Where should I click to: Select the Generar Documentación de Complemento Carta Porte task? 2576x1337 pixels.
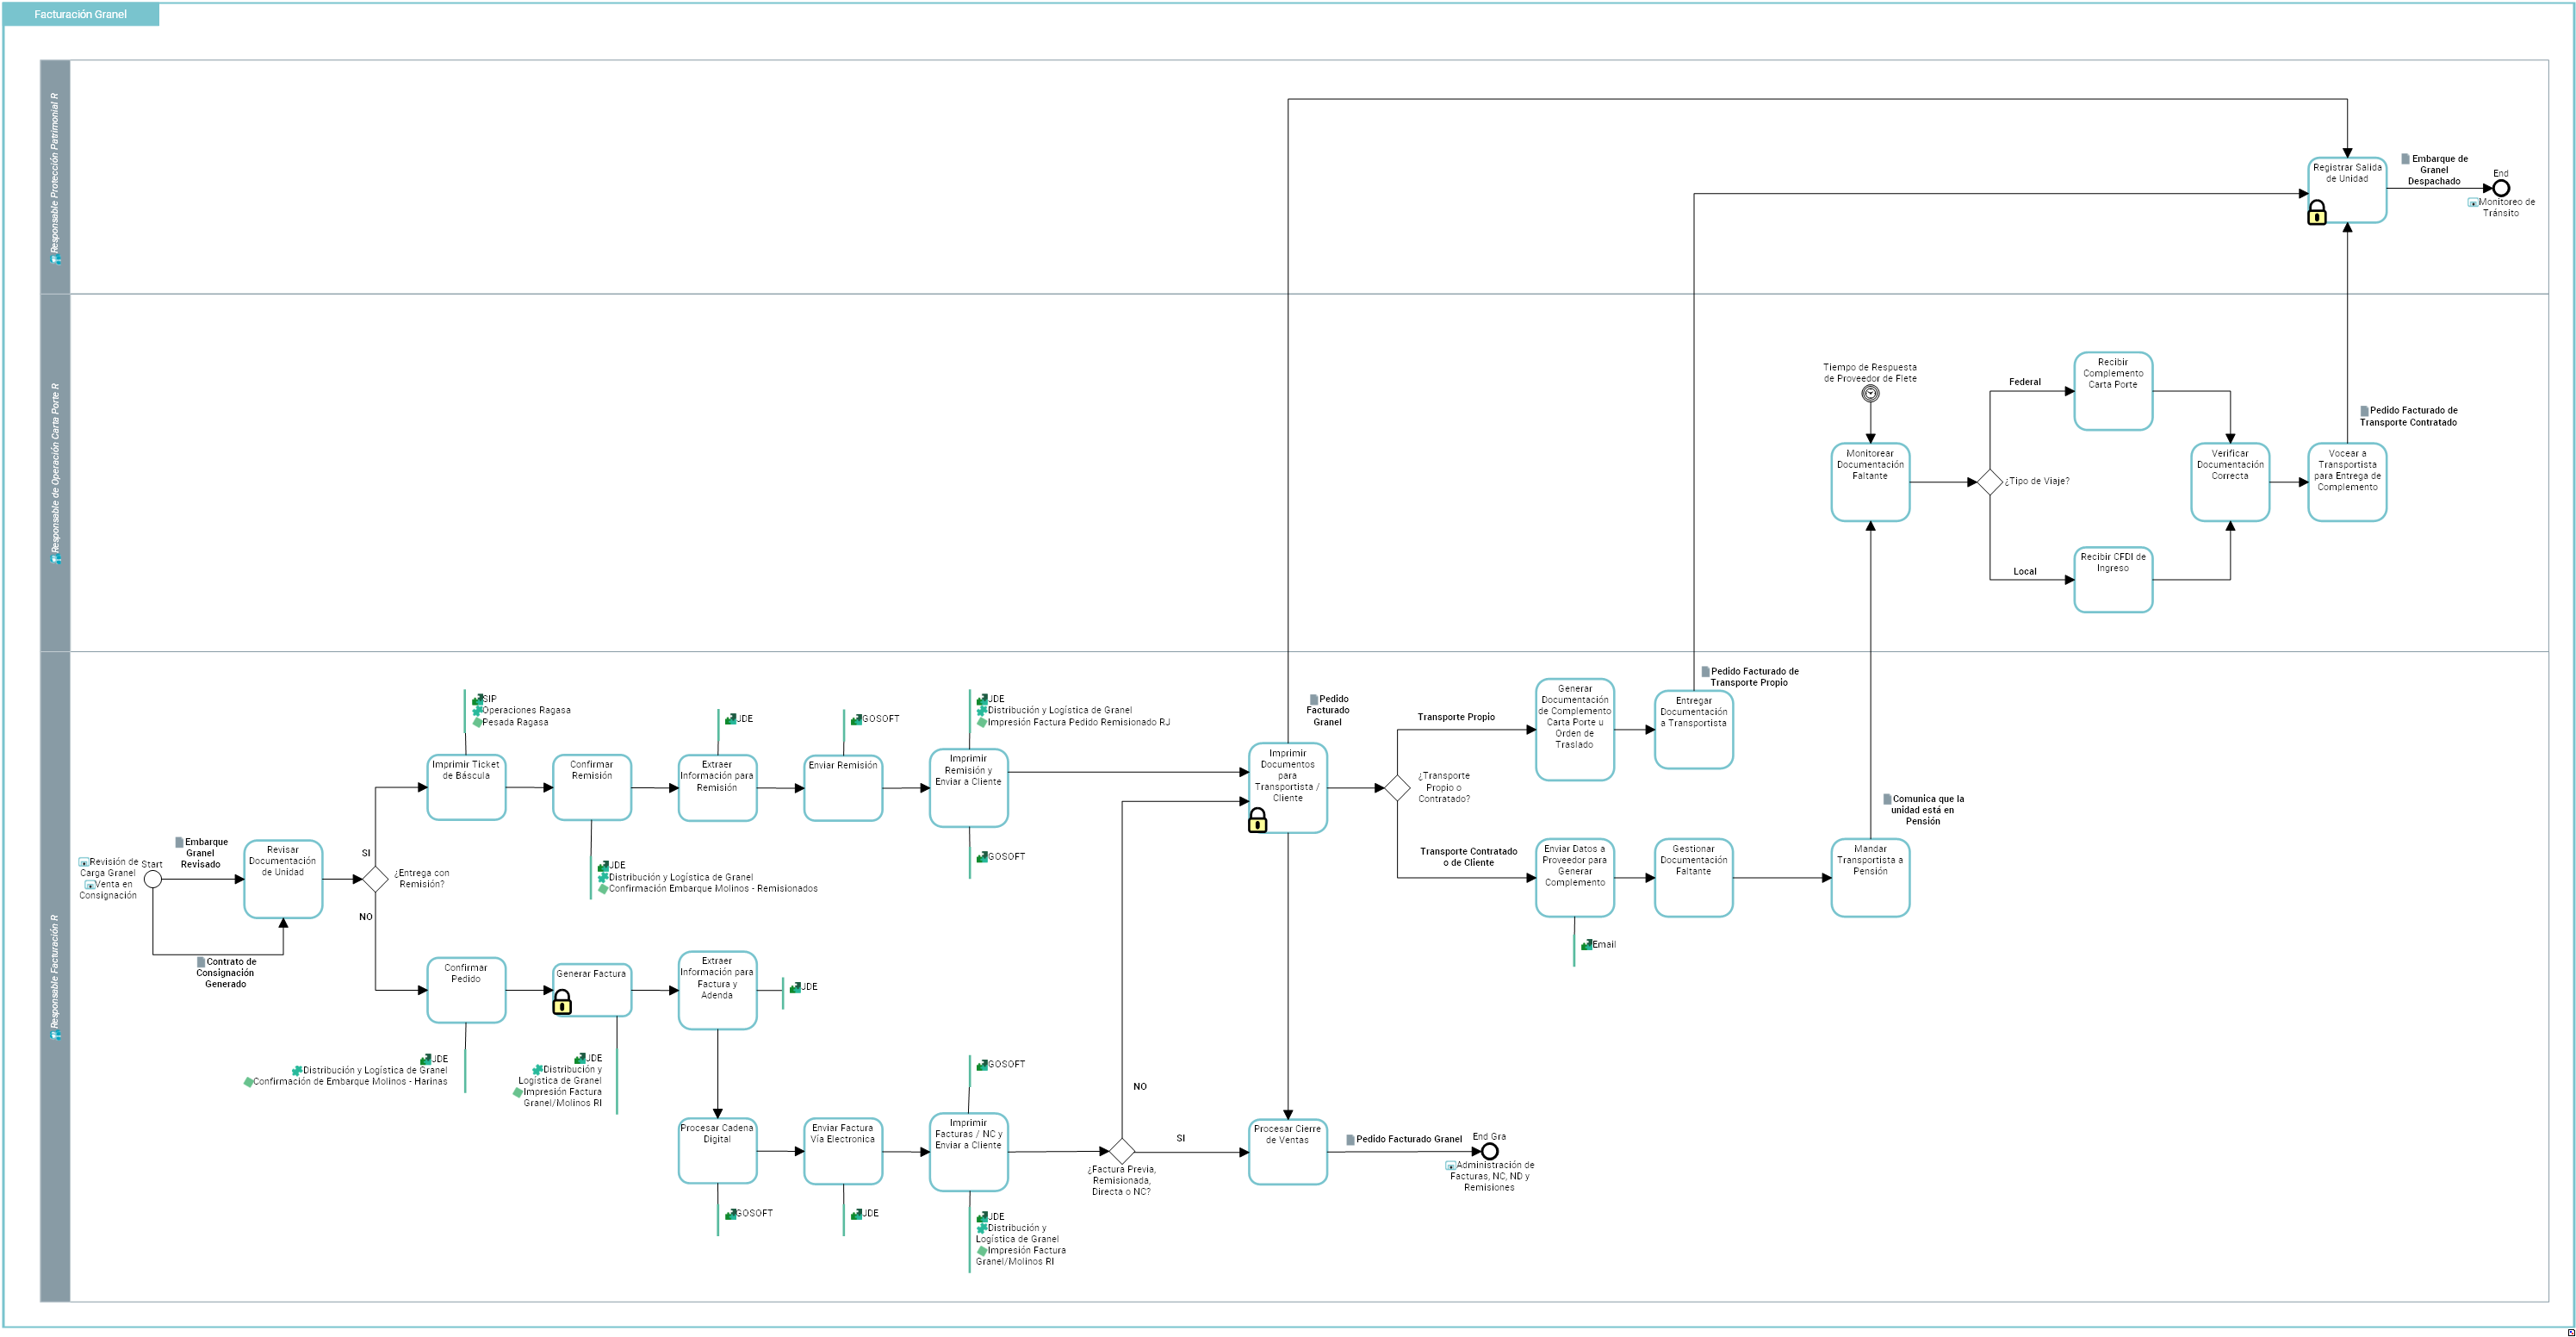(1575, 730)
